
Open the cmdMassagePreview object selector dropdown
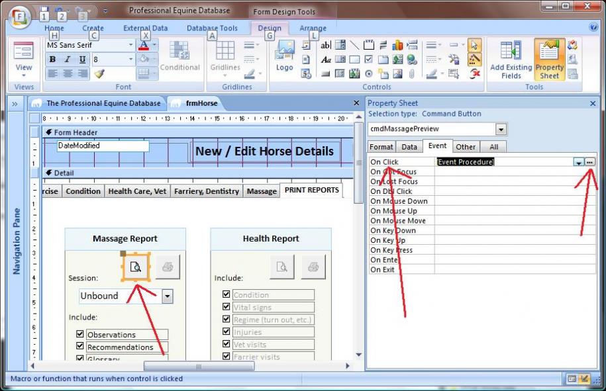click(501, 129)
